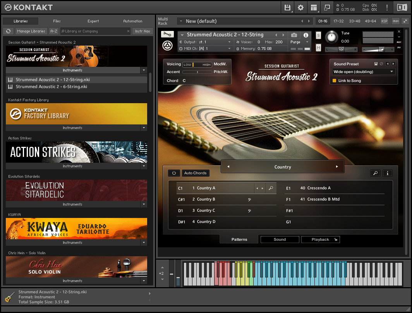412x313 pixels.
Task: Toggle Link to Song checkbox
Action: point(335,80)
